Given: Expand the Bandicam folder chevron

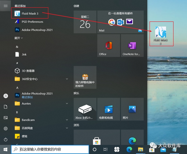Looking at the screenshot, I should point(67,120).
